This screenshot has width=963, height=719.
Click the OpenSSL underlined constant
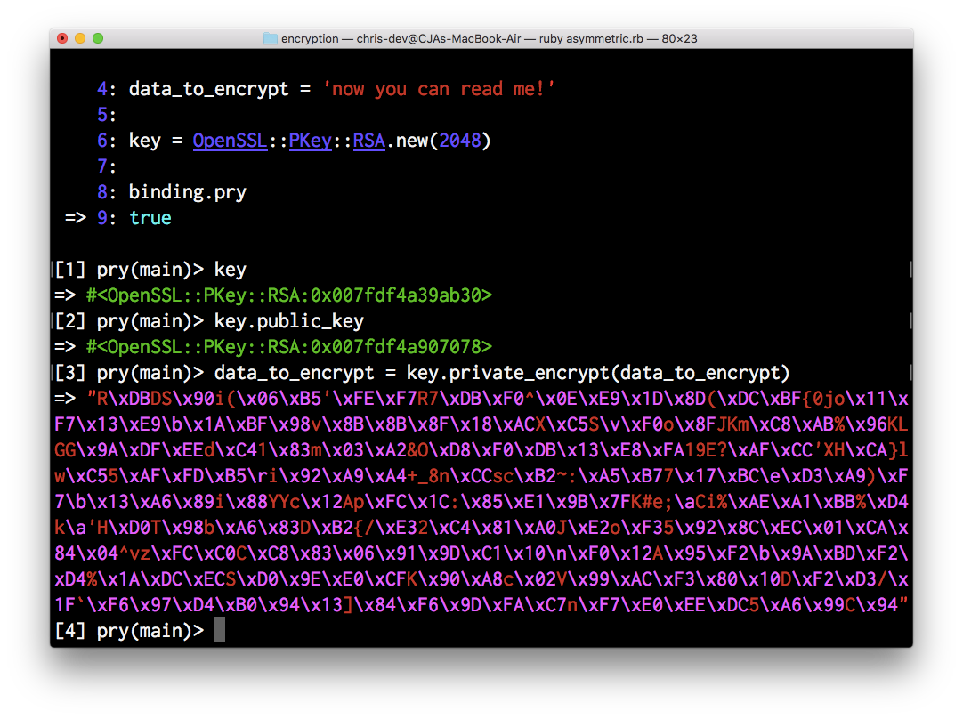pos(230,141)
